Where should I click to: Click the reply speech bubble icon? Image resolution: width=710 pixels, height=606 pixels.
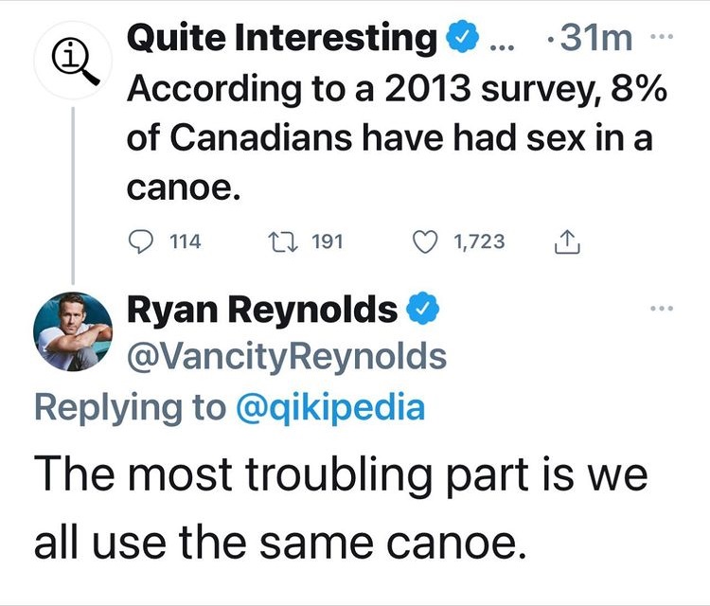click(140, 241)
